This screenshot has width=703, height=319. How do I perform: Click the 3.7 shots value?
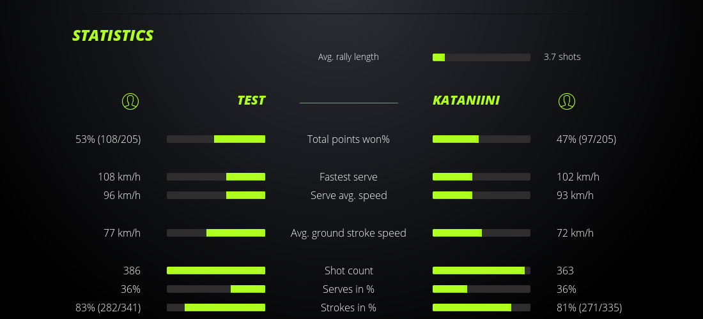point(562,57)
